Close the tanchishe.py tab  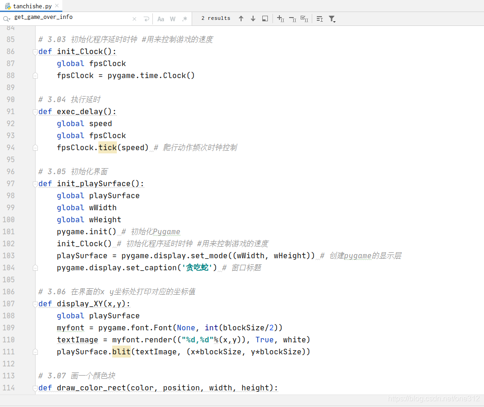tap(57, 6)
